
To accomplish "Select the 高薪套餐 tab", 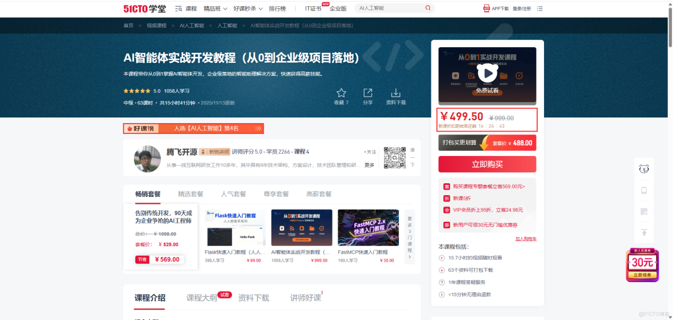I will tap(319, 194).
